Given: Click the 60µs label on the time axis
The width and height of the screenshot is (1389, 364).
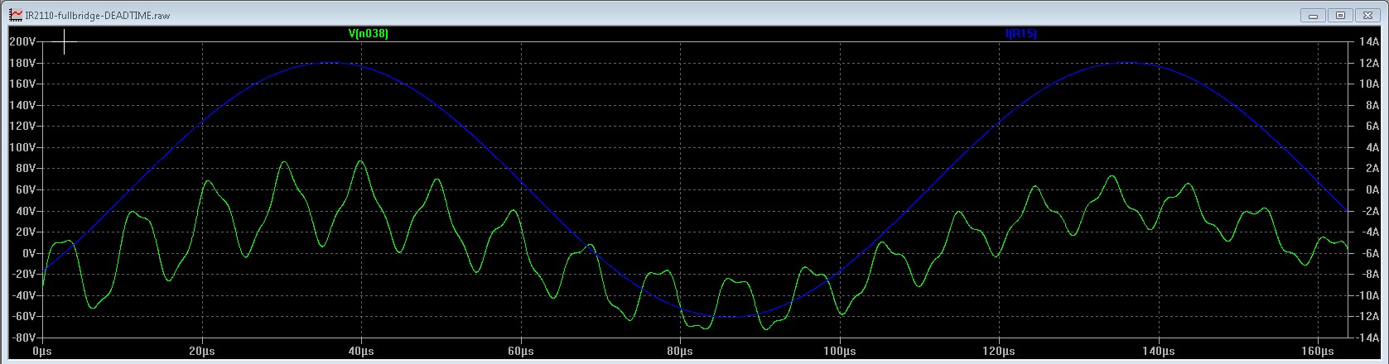Looking at the screenshot, I should [x=521, y=351].
